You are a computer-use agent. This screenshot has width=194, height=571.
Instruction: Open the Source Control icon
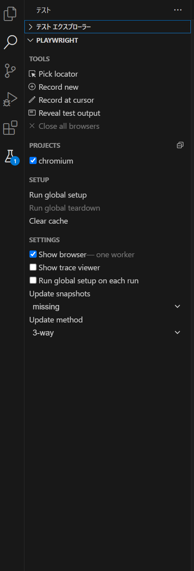(x=10, y=70)
